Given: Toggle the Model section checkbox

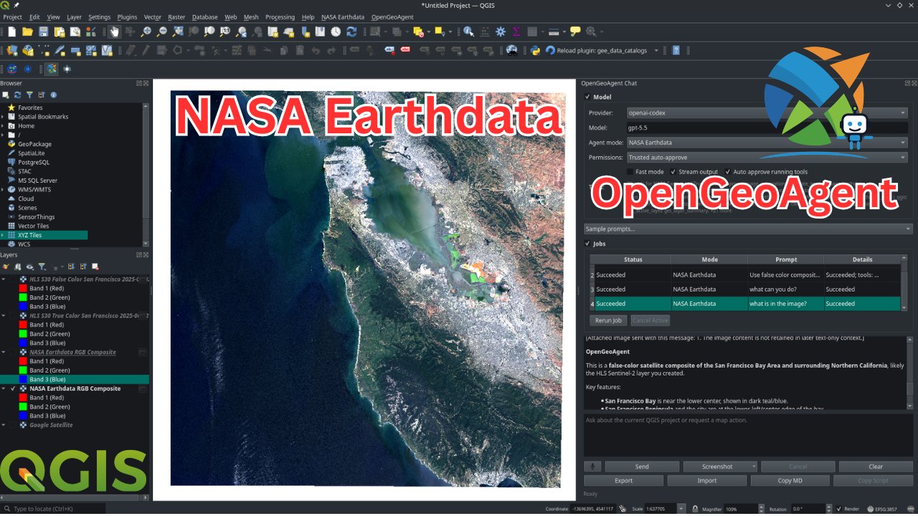Looking at the screenshot, I should pyautogui.click(x=587, y=97).
